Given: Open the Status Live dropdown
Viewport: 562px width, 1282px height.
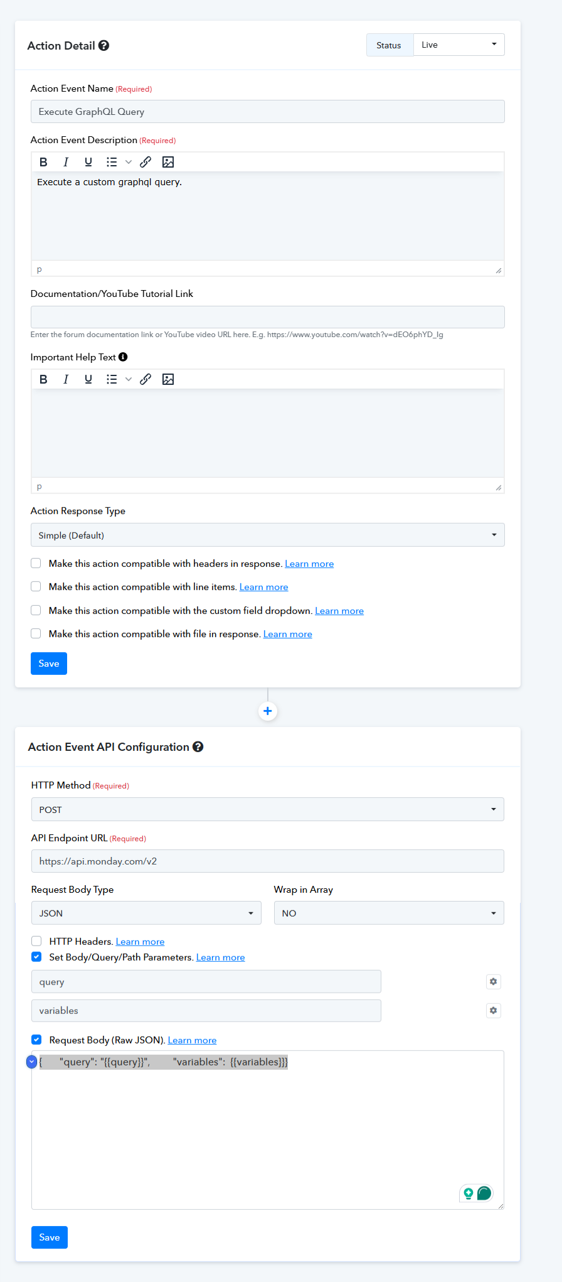Looking at the screenshot, I should 459,45.
